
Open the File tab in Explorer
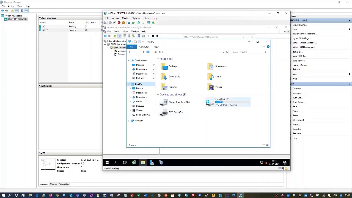[132, 47]
